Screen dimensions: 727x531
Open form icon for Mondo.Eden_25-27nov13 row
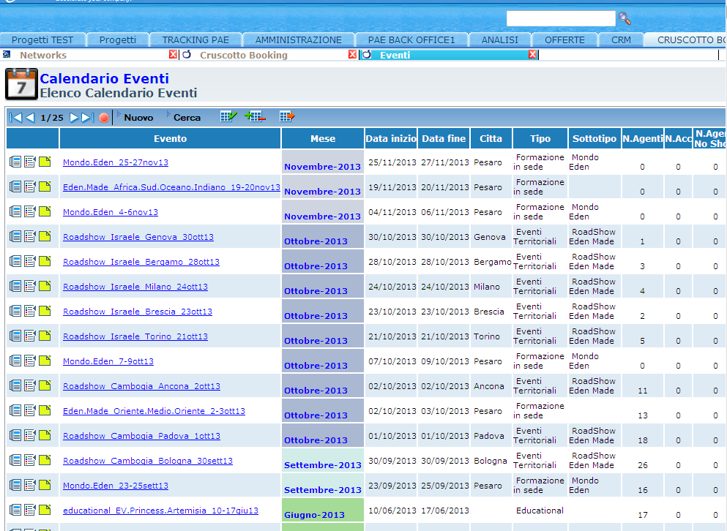click(30, 162)
